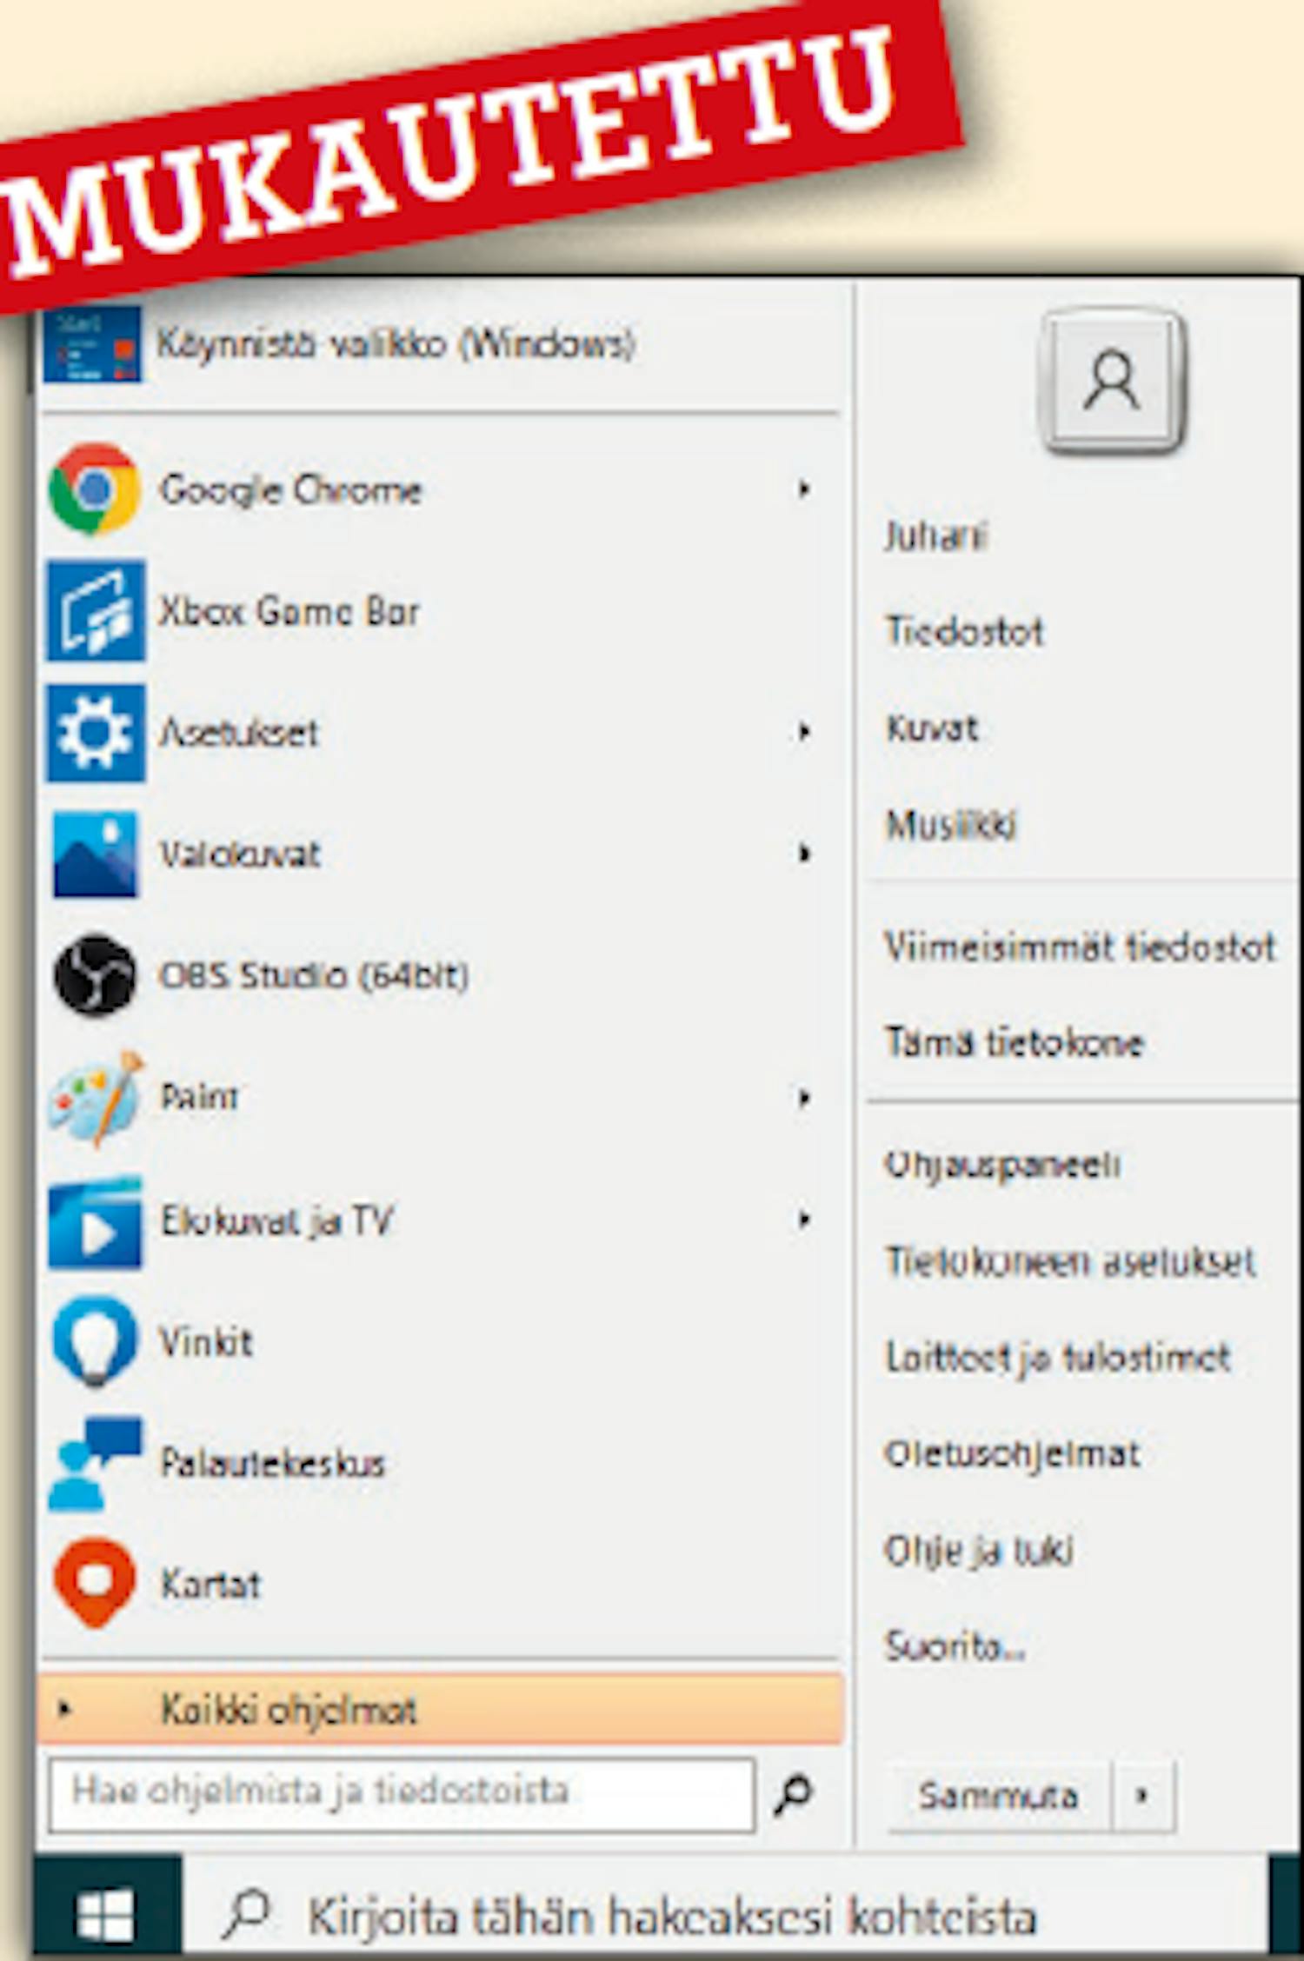
Task: Open the Käynnistä-valikko (Windows) entry icon
Action: pyautogui.click(x=91, y=344)
